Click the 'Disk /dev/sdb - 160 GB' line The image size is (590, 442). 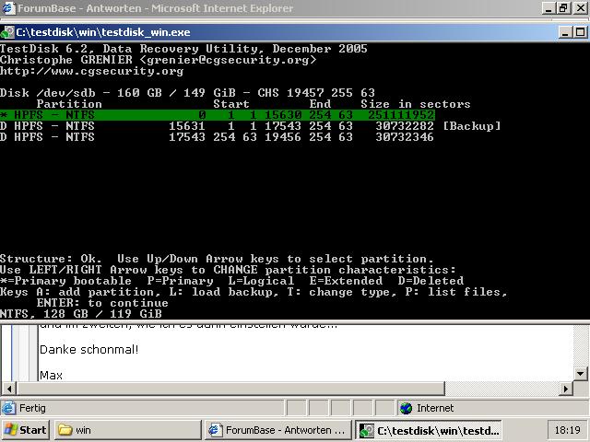point(187,93)
